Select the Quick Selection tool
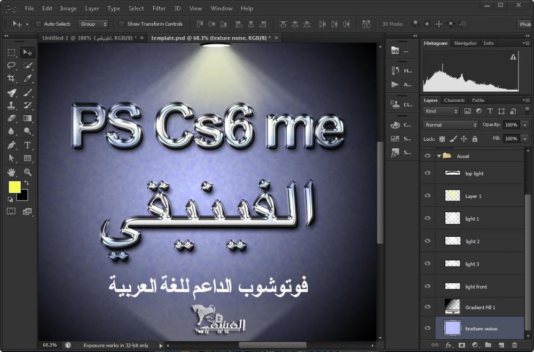This screenshot has width=534, height=352. tap(28, 65)
